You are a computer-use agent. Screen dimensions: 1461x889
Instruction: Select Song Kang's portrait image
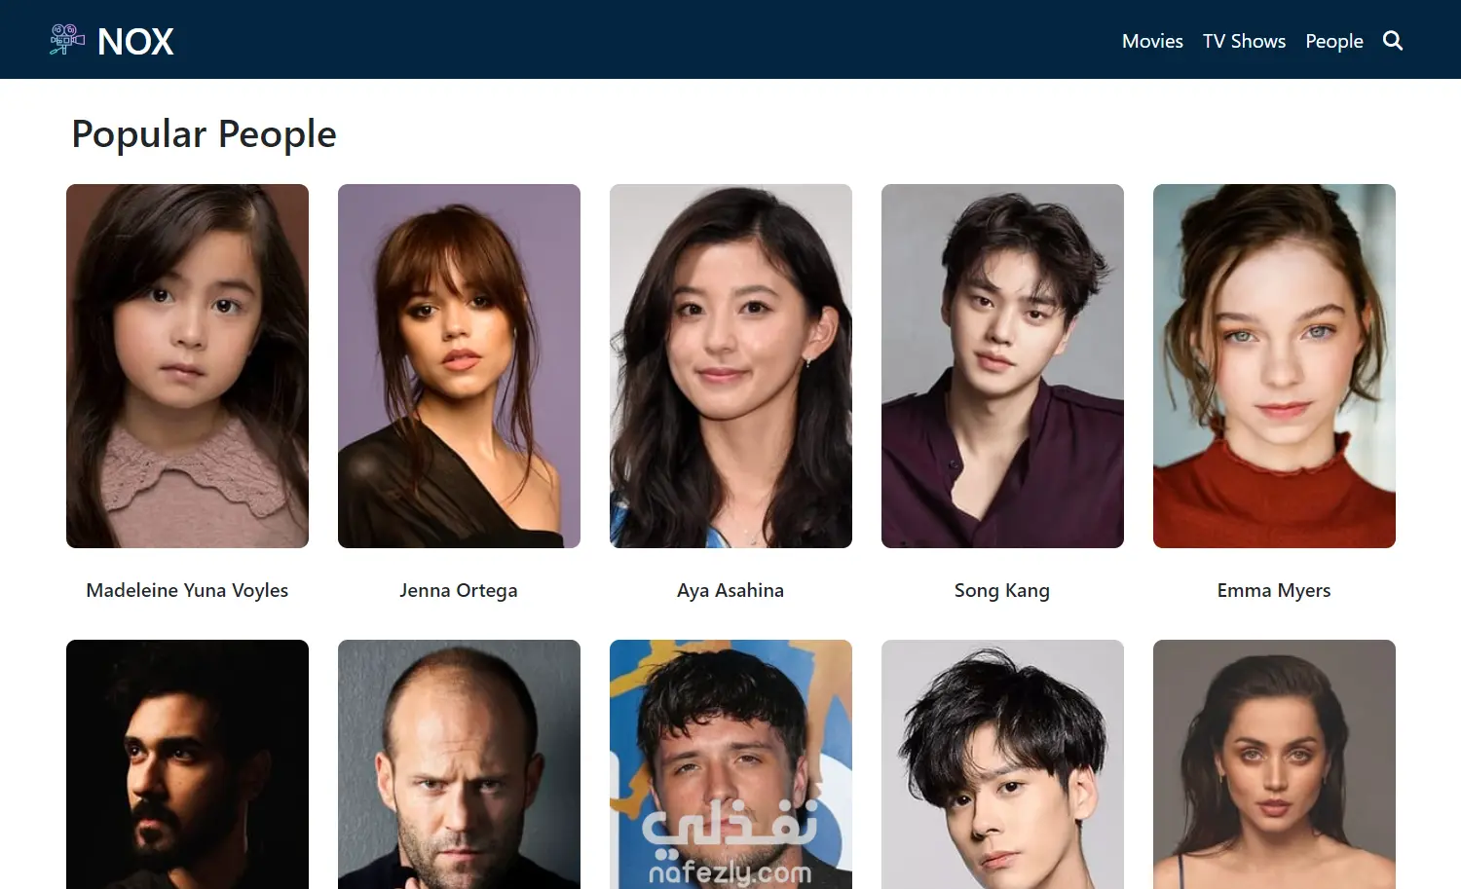[x=1002, y=366]
